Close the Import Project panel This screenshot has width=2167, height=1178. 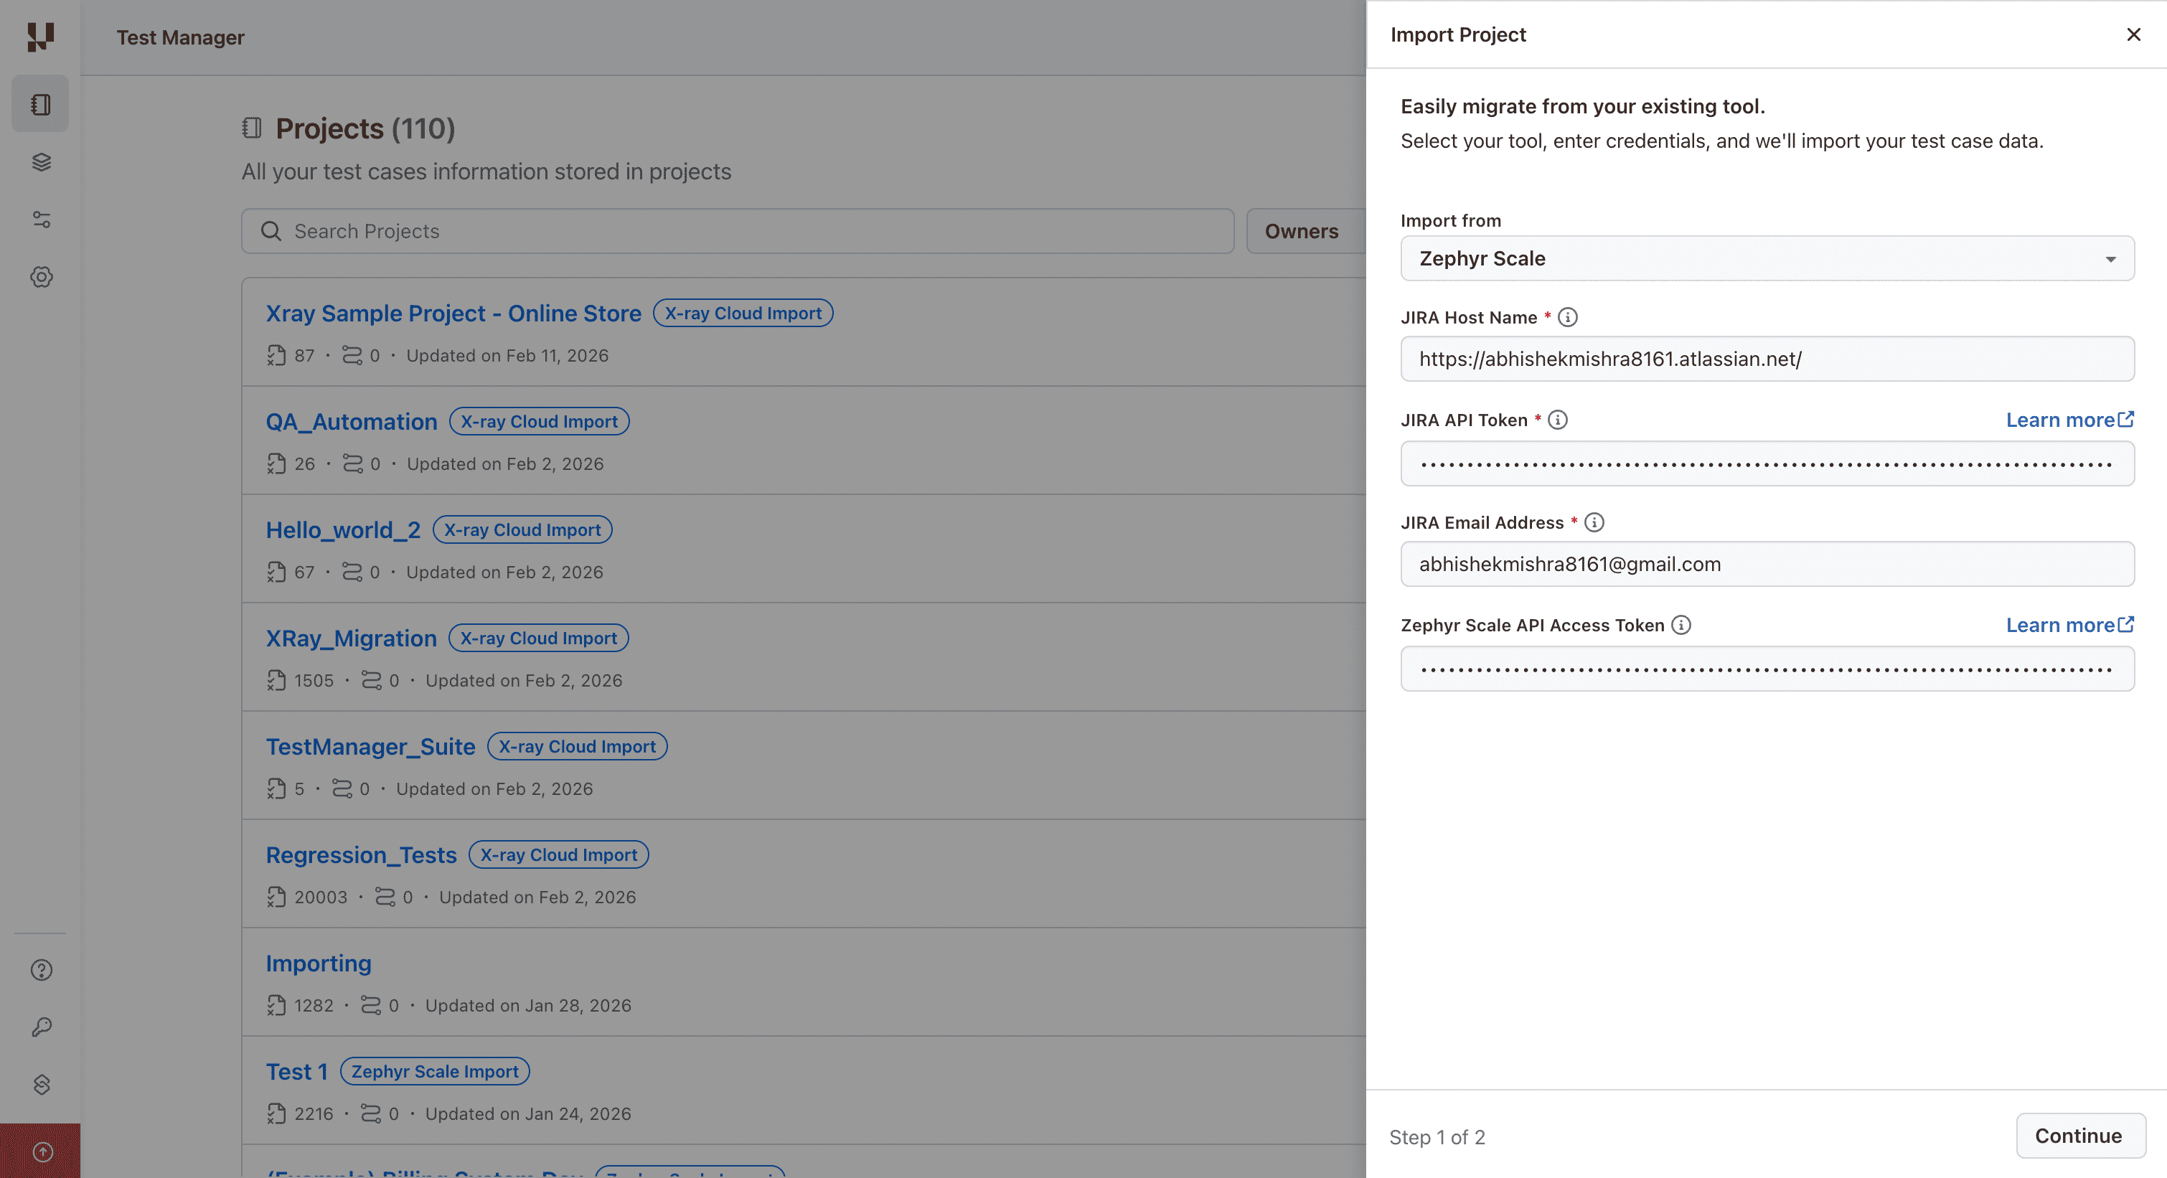[x=2133, y=34]
